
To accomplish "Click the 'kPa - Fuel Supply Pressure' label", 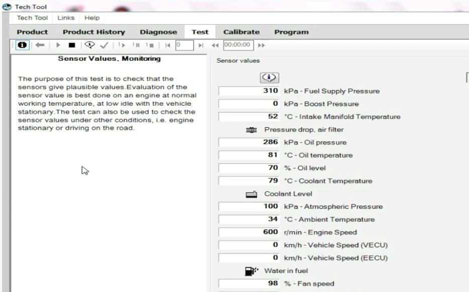I will (x=332, y=91).
